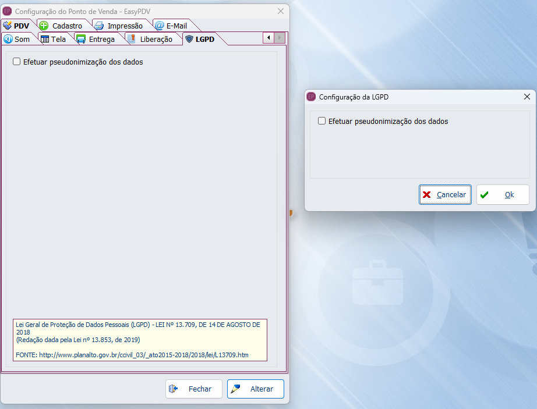The image size is (537, 409).
Task: Open the Tela screen settings tab
Action: pyautogui.click(x=53, y=39)
